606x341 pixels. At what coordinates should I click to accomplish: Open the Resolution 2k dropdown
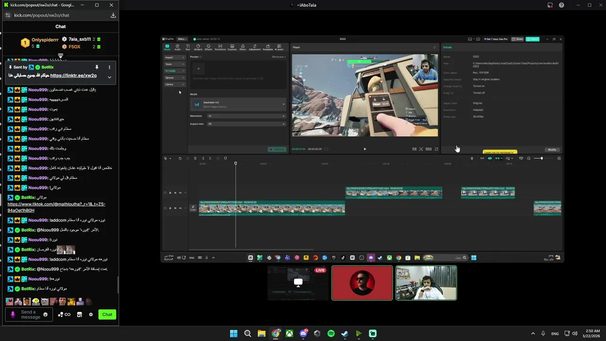(247, 116)
